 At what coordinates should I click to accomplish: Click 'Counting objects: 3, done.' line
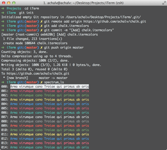pos(25,52)
